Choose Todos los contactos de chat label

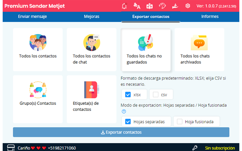tap(92, 59)
